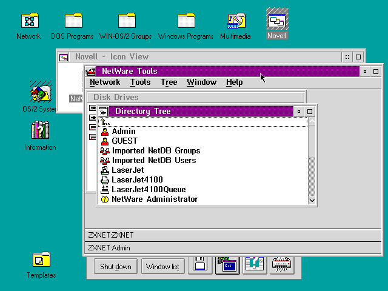This screenshot has height=291, width=388.
Task: Click the ZXNET:Admin status line
Action: click(233, 248)
